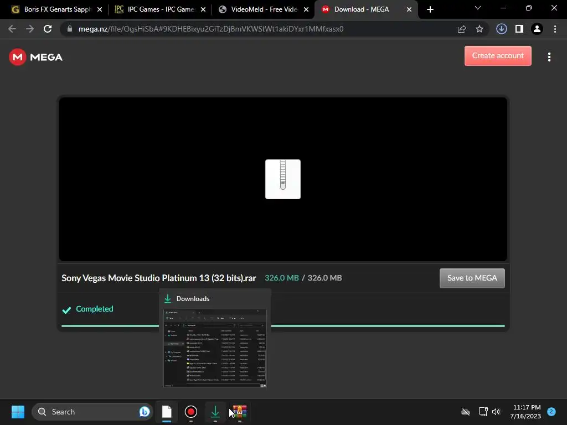
Task: Close the Download - MEGA tab
Action: click(x=409, y=9)
